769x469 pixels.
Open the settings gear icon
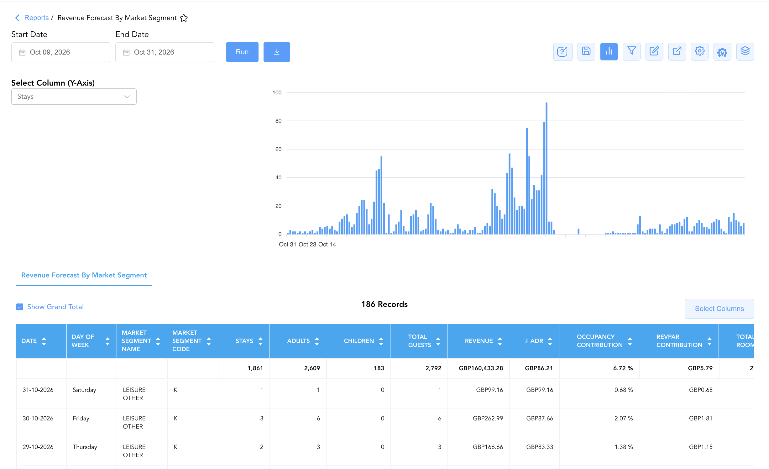click(x=699, y=52)
